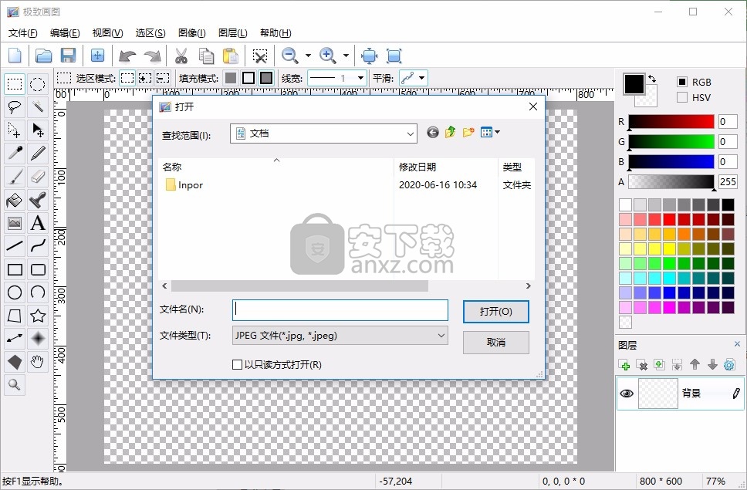Image resolution: width=747 pixels, height=490 pixels.
Task: Choose subtract from selection mode button
Action: coord(163,78)
